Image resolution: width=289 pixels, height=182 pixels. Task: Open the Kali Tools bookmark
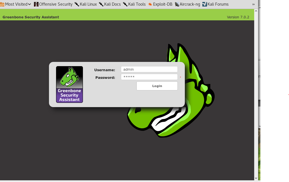pos(134,4)
